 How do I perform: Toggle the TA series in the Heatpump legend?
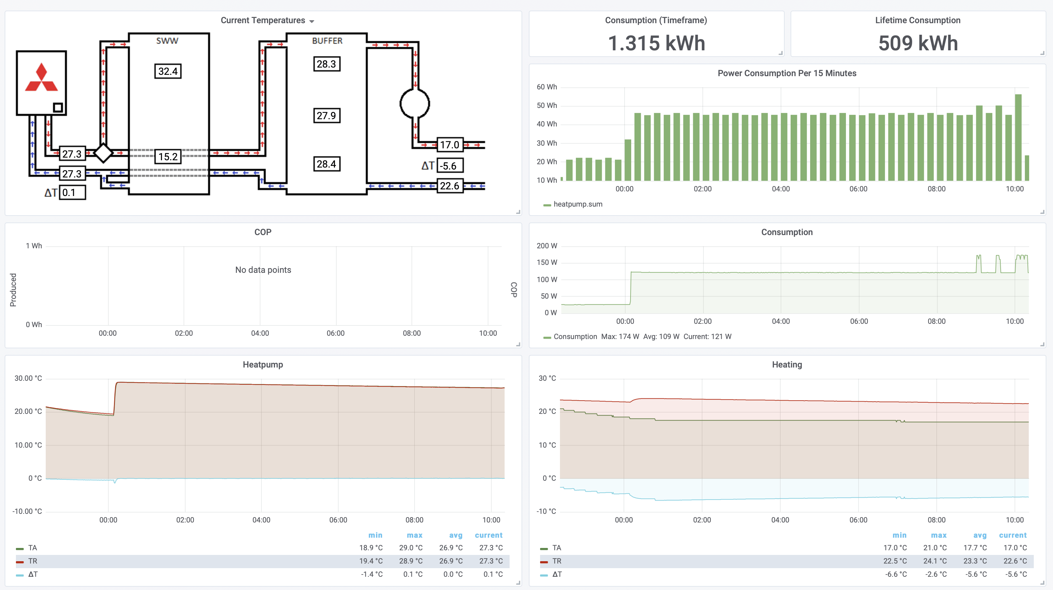pyautogui.click(x=32, y=548)
